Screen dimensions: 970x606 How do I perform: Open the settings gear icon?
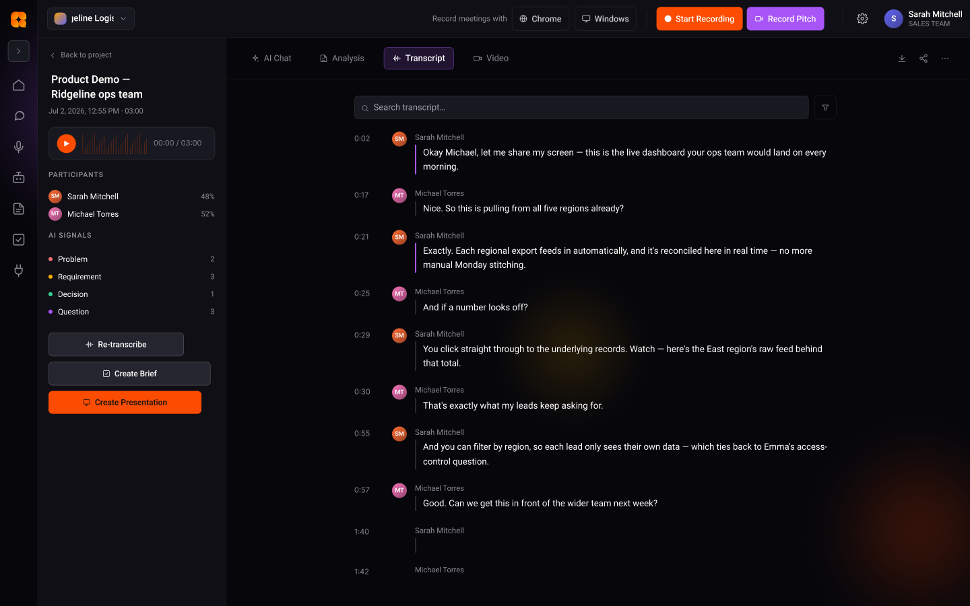point(862,19)
